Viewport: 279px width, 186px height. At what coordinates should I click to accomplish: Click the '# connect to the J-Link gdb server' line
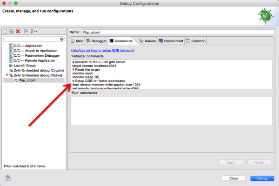pos(99,62)
